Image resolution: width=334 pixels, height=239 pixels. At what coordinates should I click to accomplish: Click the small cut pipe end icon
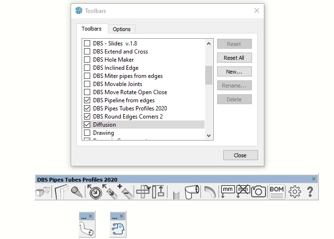[176, 195]
